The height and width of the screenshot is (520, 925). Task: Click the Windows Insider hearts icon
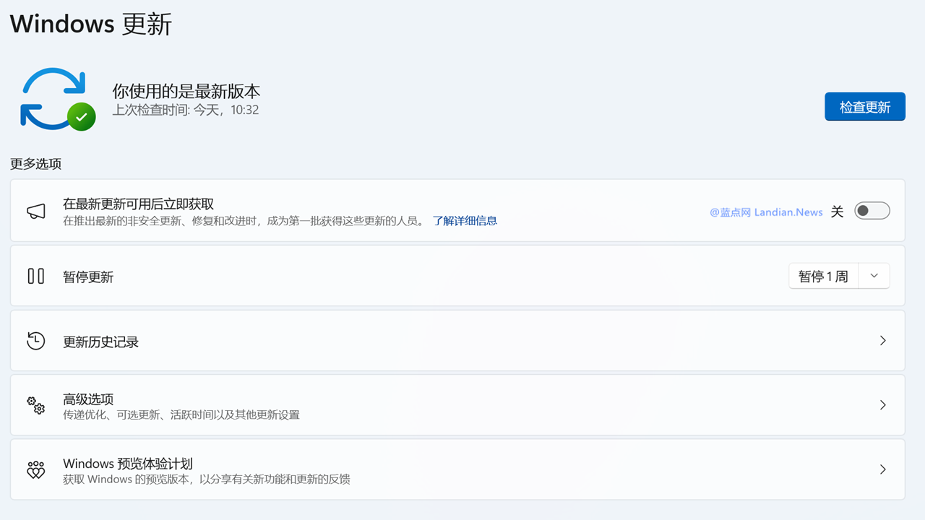click(36, 469)
